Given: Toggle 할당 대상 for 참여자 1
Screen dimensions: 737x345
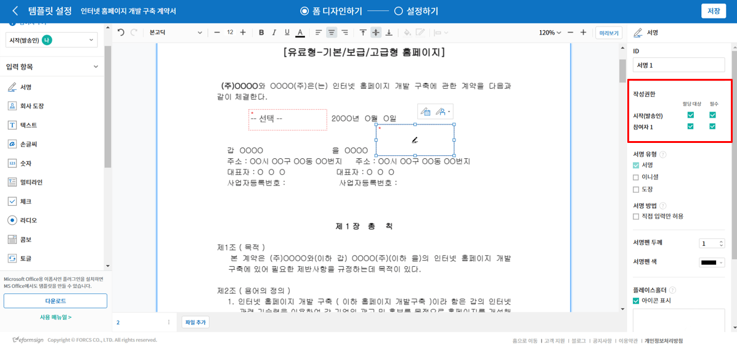Looking at the screenshot, I should [690, 126].
